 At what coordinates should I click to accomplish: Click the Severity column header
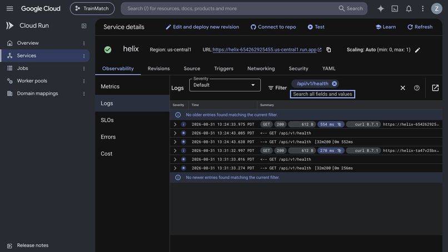coord(178,105)
